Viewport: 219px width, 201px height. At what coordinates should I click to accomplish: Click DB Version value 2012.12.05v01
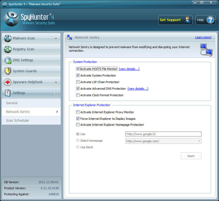tap(48, 182)
